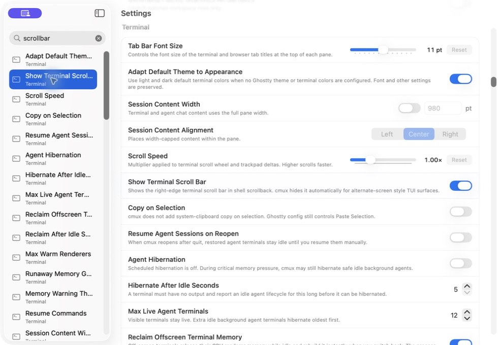This screenshot has height=345, width=498.
Task: Reset the Tab Bar Font Size
Action: [x=459, y=50]
